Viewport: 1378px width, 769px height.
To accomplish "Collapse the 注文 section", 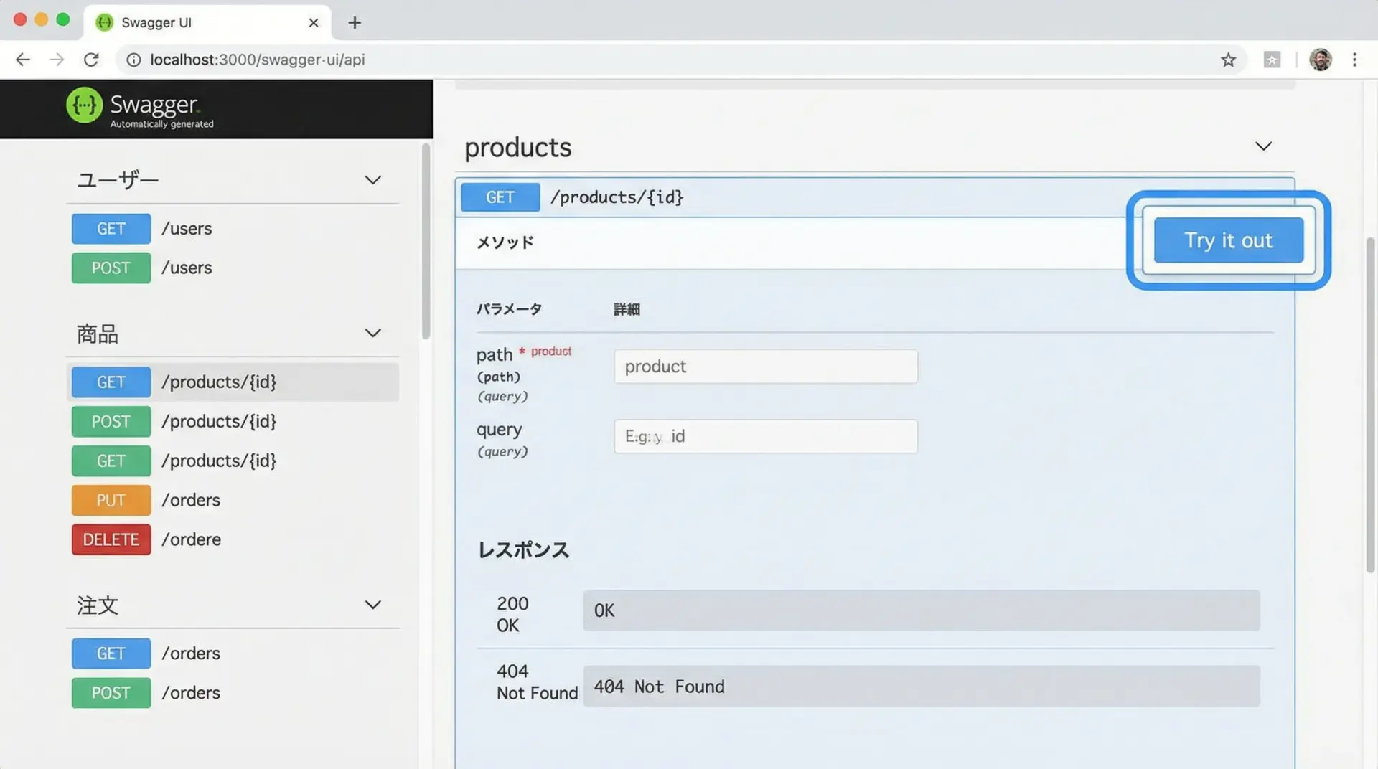I will click(372, 605).
